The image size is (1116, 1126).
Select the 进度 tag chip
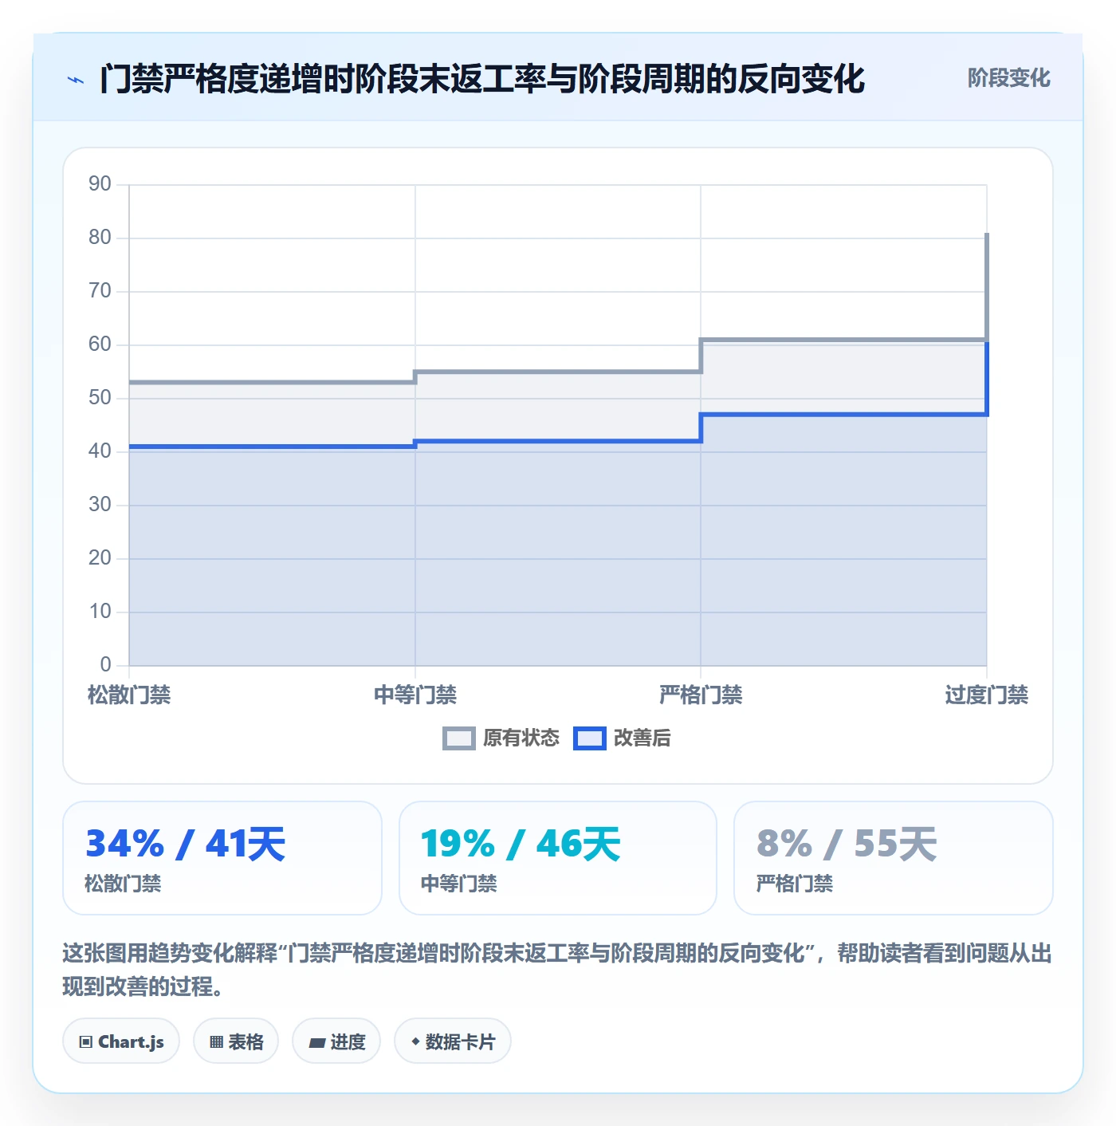[x=336, y=1041]
